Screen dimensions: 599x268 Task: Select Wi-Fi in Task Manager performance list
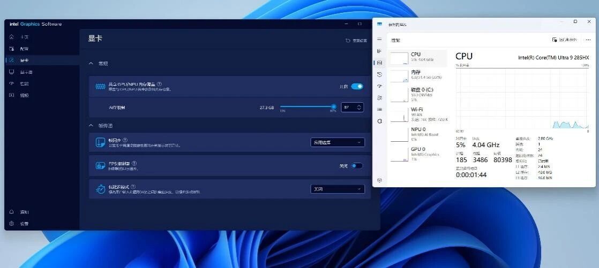pos(418,114)
